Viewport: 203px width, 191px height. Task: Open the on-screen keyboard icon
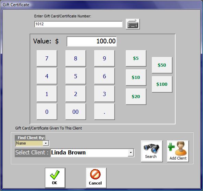[133, 24]
